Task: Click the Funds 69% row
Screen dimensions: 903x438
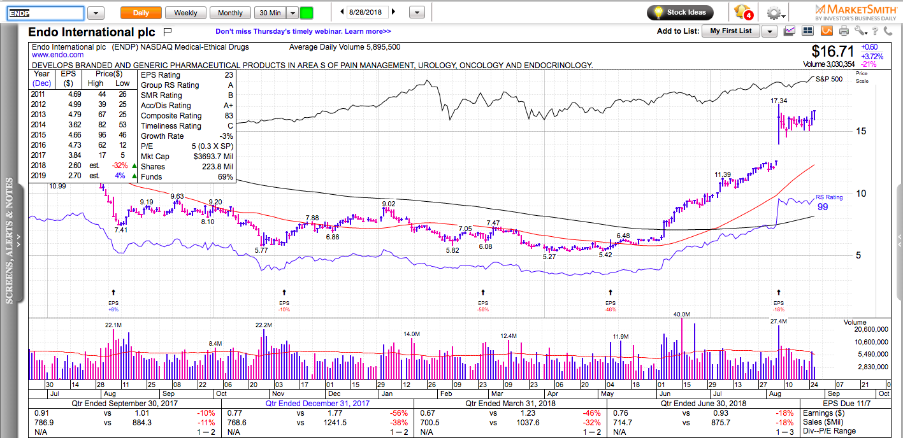Action: pos(187,177)
